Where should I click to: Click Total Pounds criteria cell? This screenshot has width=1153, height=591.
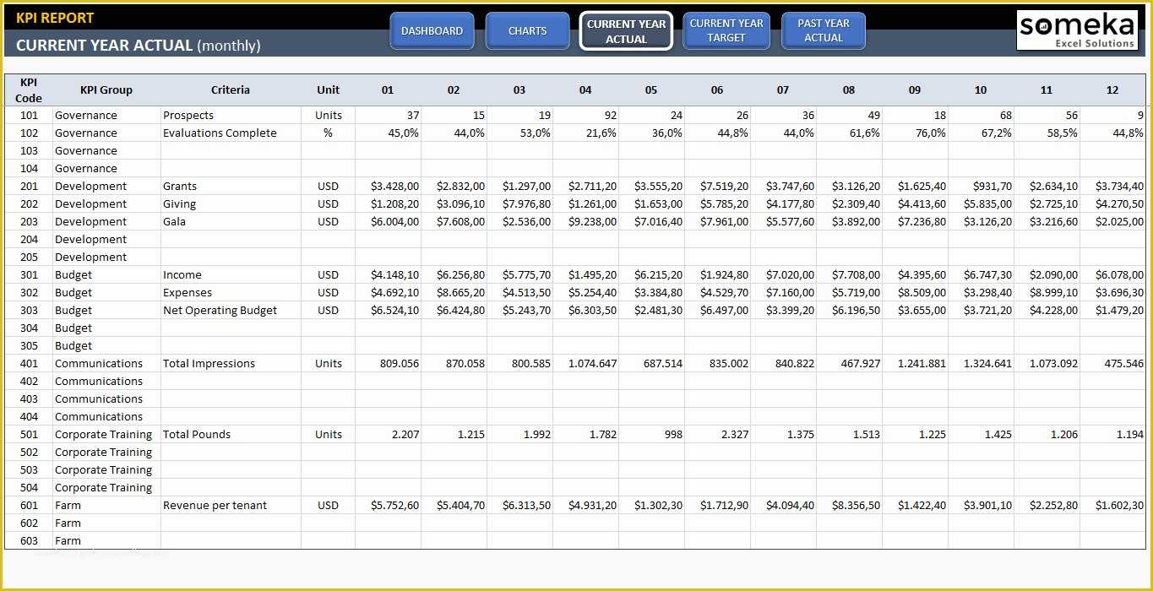click(x=231, y=434)
